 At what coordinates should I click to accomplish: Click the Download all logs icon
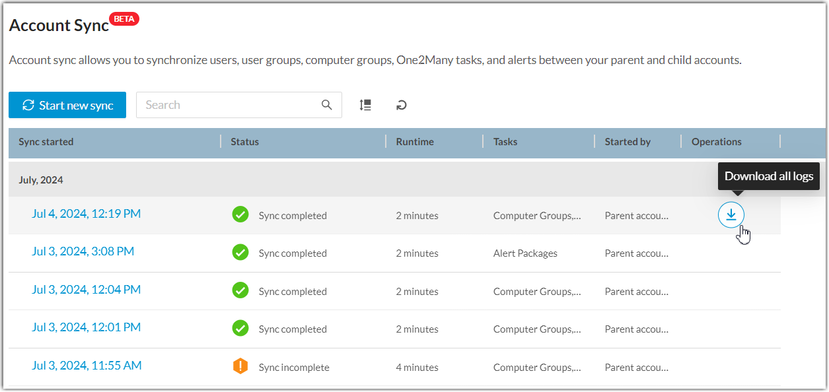(731, 214)
